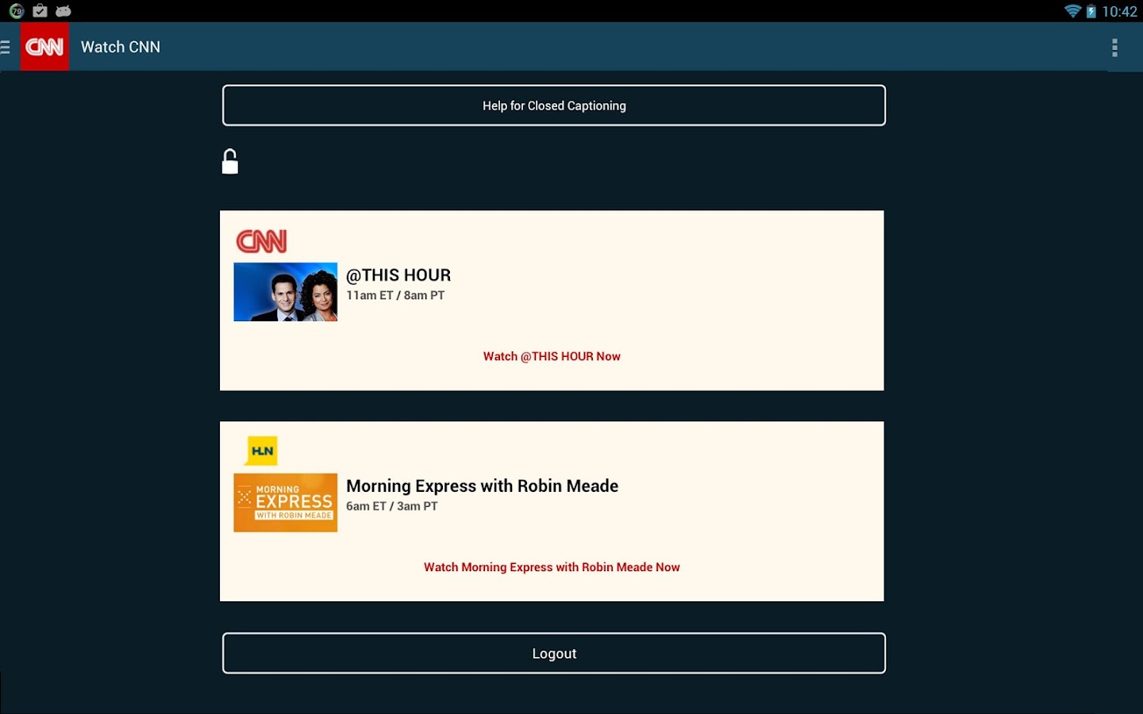Image resolution: width=1143 pixels, height=714 pixels.
Task: Select the Morning Express with Robin Meade thumbnail
Action: pos(285,502)
